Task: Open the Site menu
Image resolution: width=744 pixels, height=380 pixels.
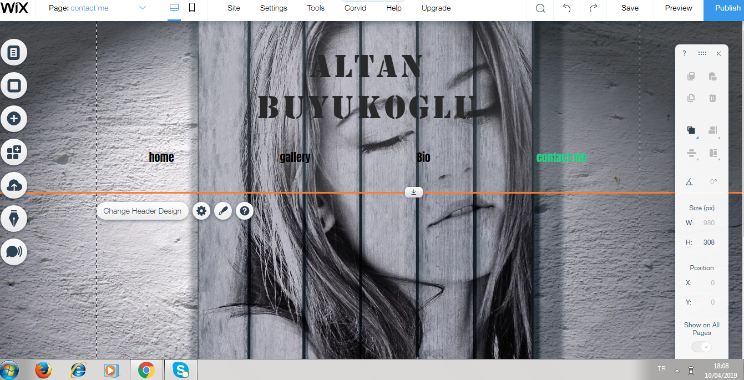Action: [x=234, y=8]
